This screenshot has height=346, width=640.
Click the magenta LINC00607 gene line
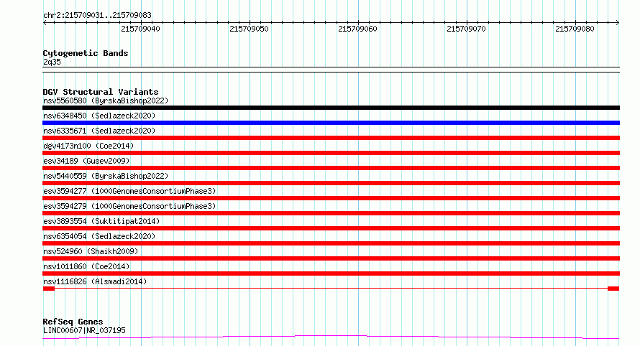point(331,337)
